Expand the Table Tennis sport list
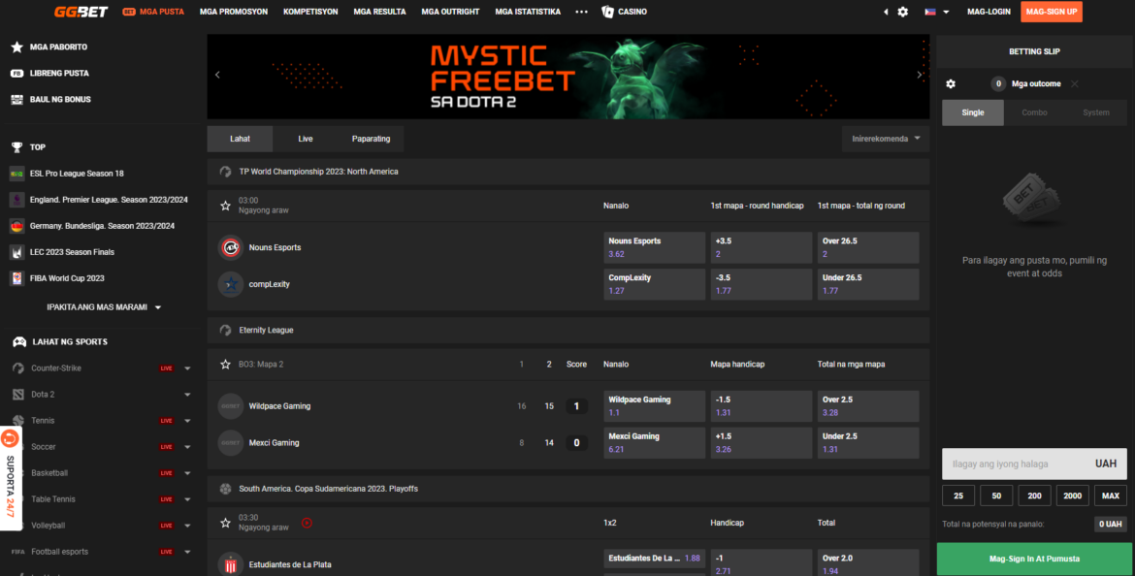 click(x=187, y=499)
